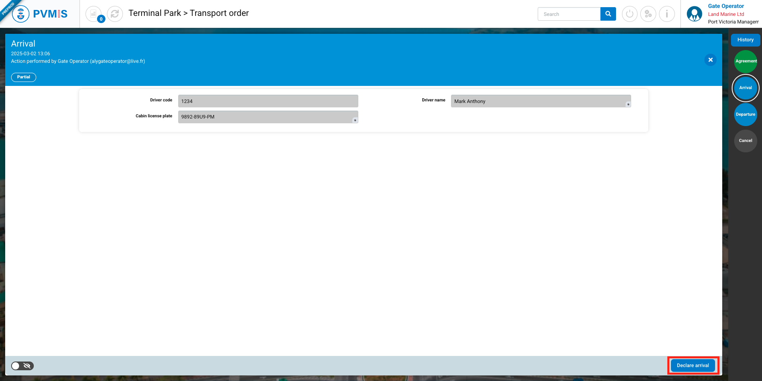The width and height of the screenshot is (762, 381).
Task: Click the PVMIS anchor logo
Action: 21,14
